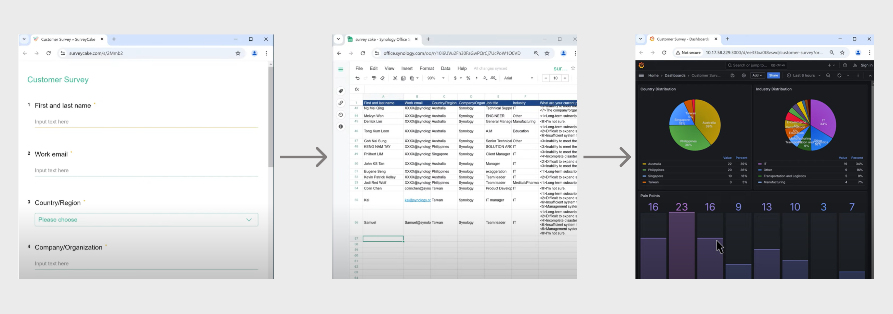Open the Insert menu in spreadsheet

click(407, 69)
